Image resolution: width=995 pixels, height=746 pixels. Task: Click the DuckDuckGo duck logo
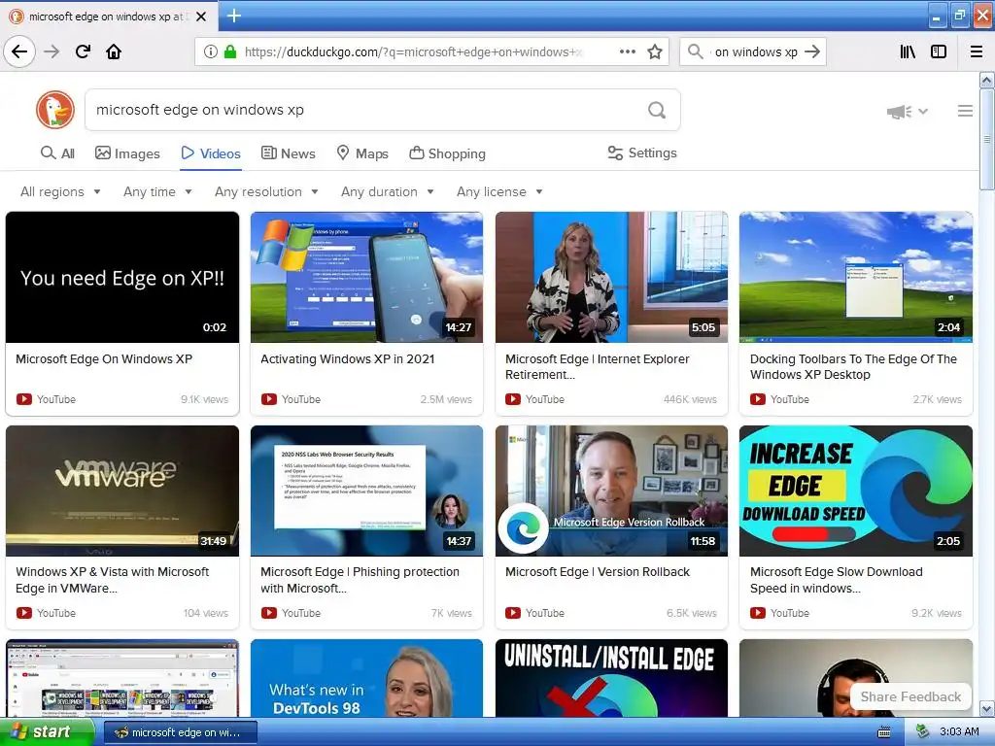[x=55, y=110]
